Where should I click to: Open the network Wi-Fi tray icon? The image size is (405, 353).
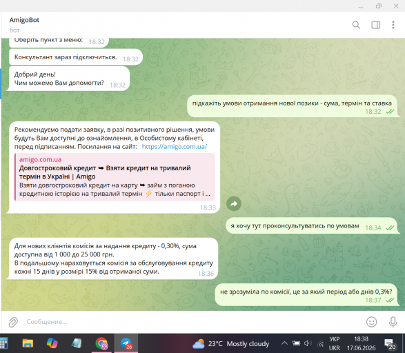[x=321, y=343]
